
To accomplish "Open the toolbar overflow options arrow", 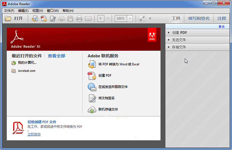I will pyautogui.click(x=150, y=19).
